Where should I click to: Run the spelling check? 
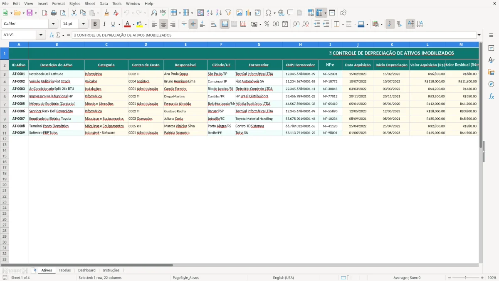(x=163, y=12)
